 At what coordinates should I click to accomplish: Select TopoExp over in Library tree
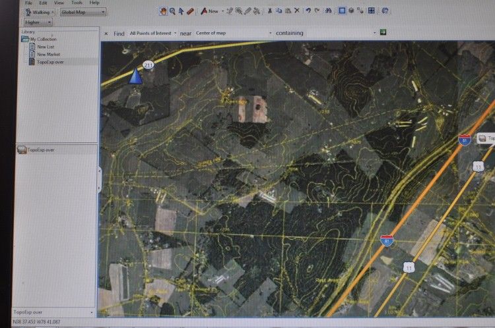(x=50, y=61)
